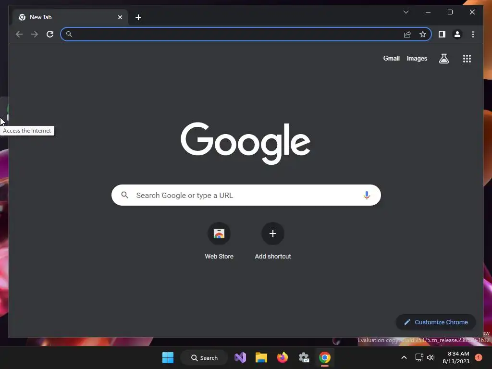Screen dimensions: 492x369
Task: Open the Chrome profile menu
Action: pos(457,34)
